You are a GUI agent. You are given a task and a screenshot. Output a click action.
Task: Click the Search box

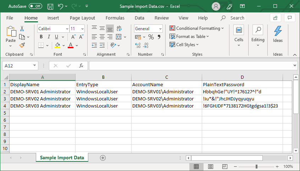238,18
